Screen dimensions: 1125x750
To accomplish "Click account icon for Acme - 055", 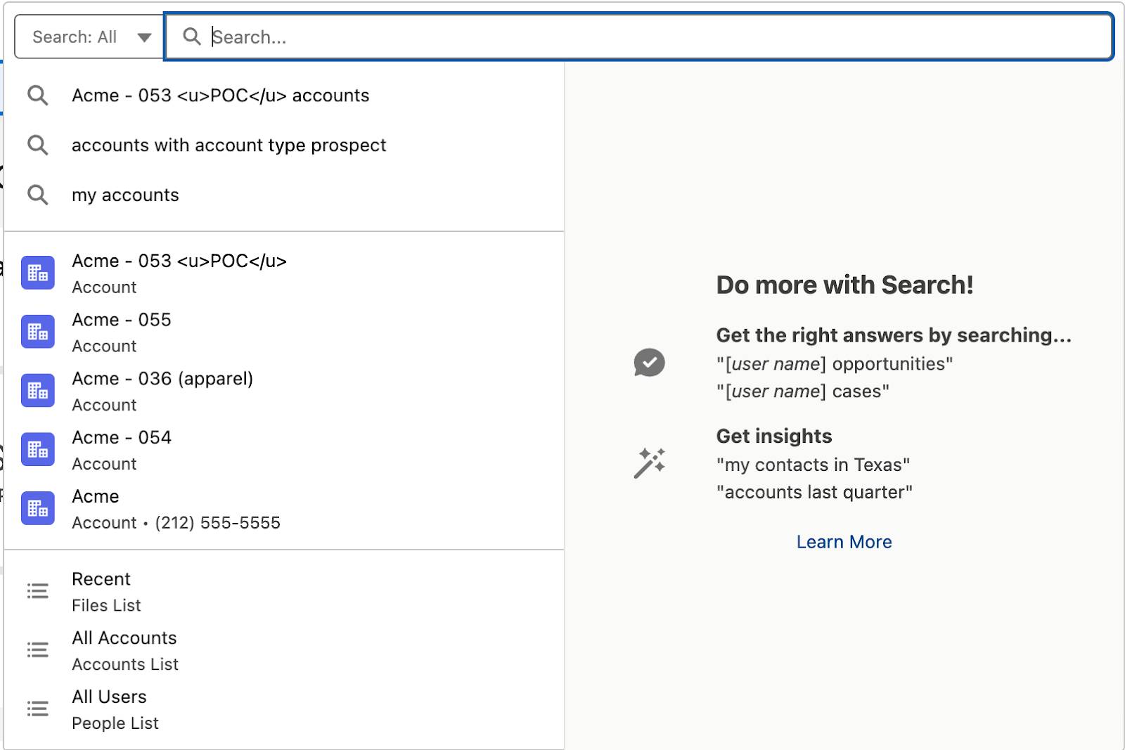I will tap(38, 332).
